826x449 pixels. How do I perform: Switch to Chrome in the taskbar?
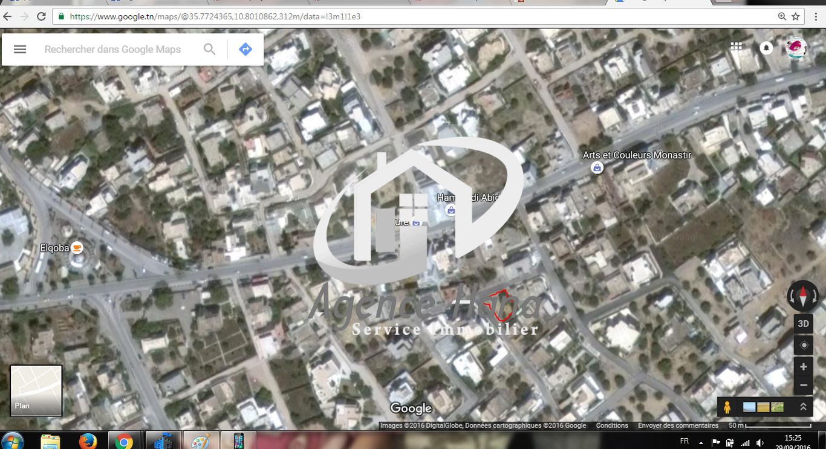point(125,441)
